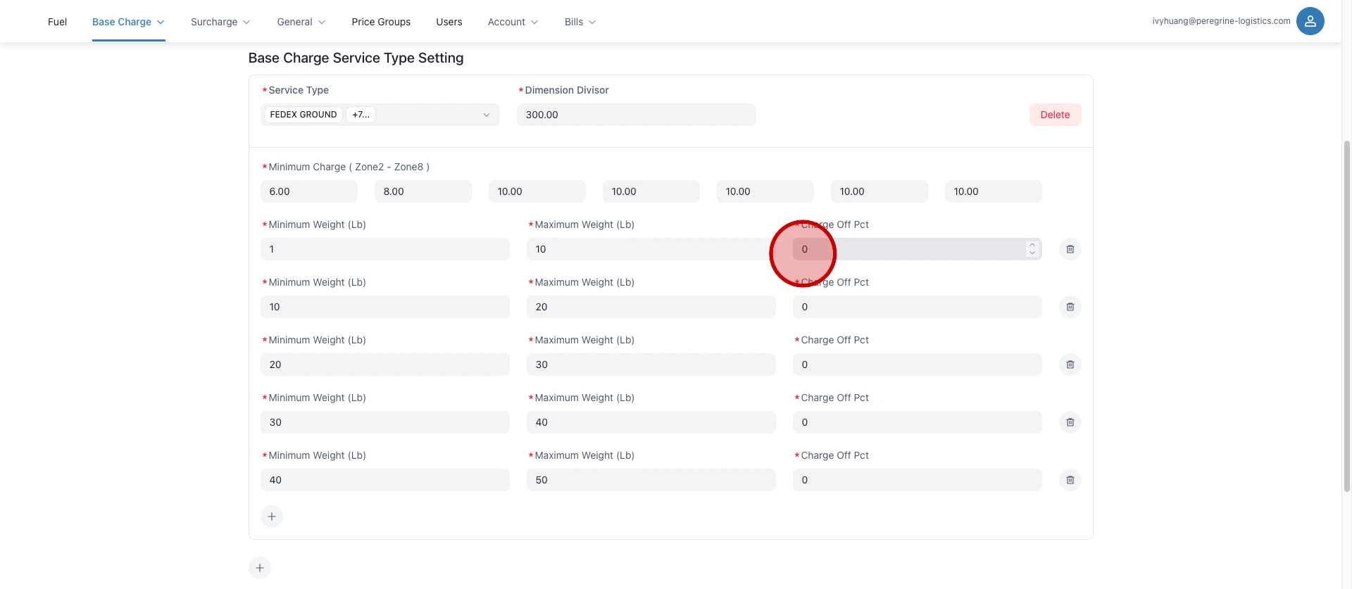Delete the 30–40 lb weight row
The height and width of the screenshot is (589, 1352).
[1070, 422]
